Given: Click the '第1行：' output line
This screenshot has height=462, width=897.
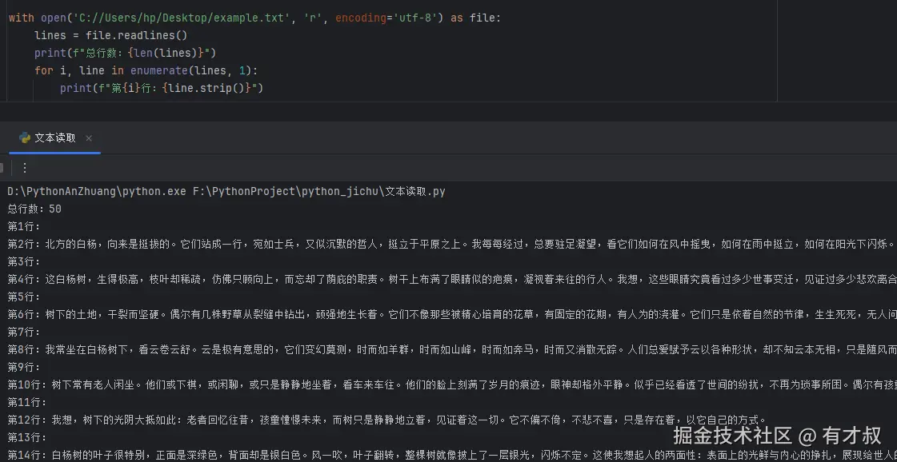Looking at the screenshot, I should coord(24,226).
